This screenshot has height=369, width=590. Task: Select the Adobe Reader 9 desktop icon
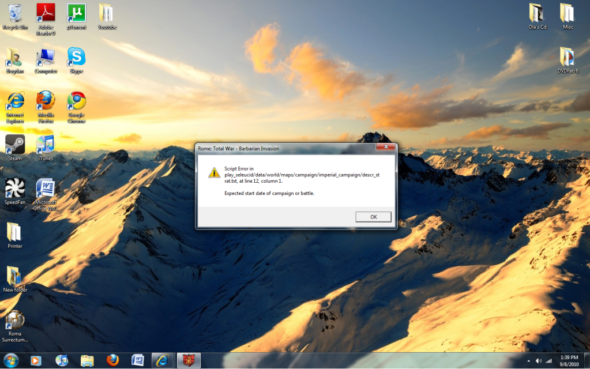(46, 13)
